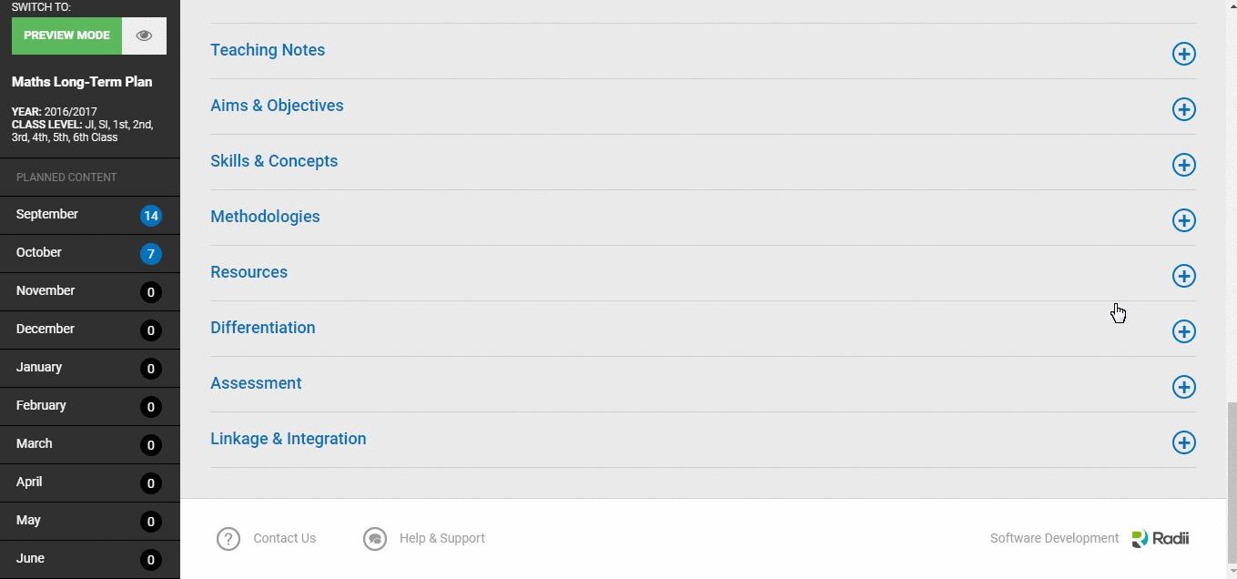Click the plus icon beside Aims & Objectives

pos(1183,109)
